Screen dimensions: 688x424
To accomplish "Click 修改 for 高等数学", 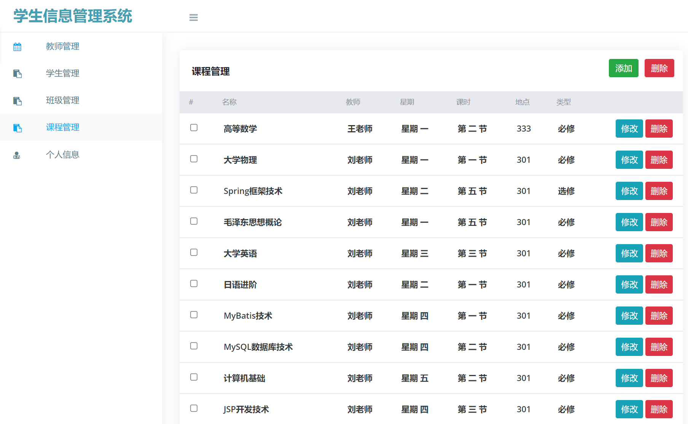I will pyautogui.click(x=629, y=129).
